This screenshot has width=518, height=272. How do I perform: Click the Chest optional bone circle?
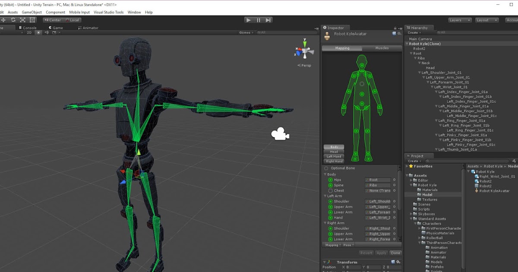point(330,190)
